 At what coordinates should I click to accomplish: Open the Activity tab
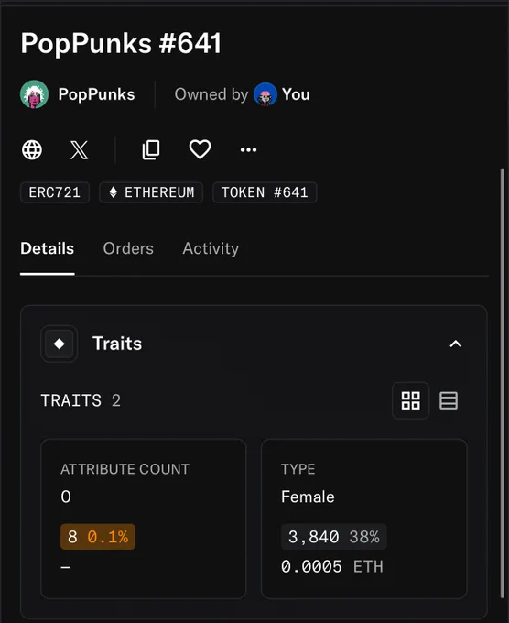211,248
